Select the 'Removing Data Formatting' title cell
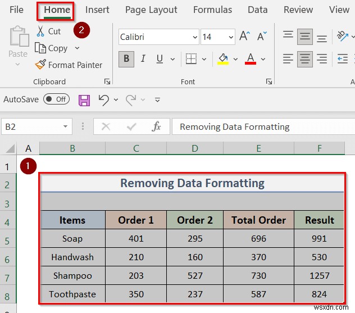 pyautogui.click(x=192, y=183)
